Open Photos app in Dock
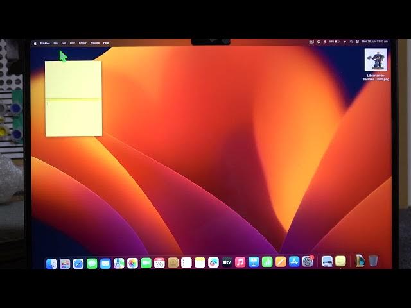Viewport: 411px width, 308px height. click(x=132, y=263)
